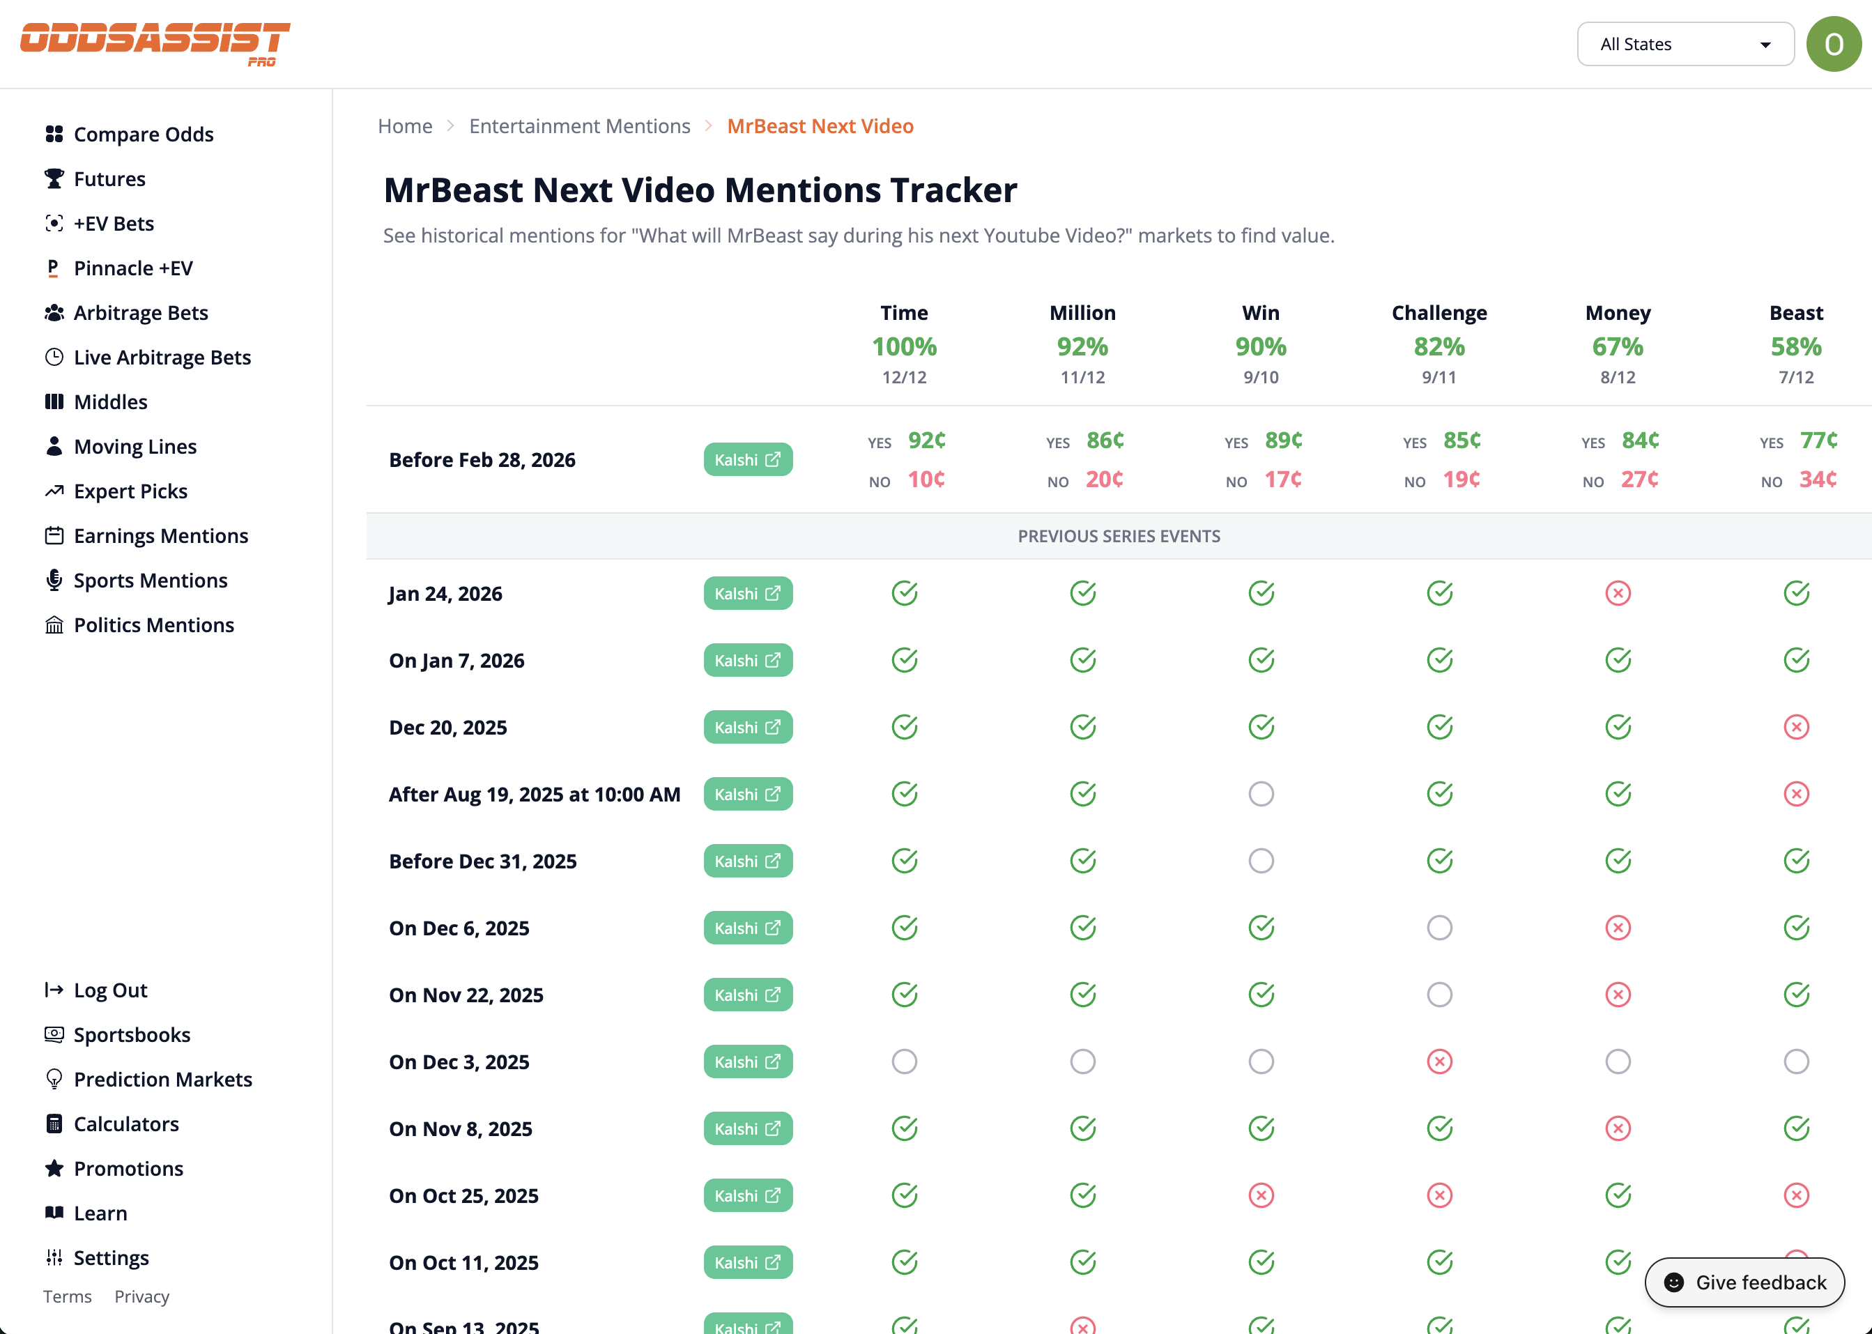The image size is (1872, 1334).
Task: Click the orange profile avatar top right
Action: click(x=1834, y=43)
